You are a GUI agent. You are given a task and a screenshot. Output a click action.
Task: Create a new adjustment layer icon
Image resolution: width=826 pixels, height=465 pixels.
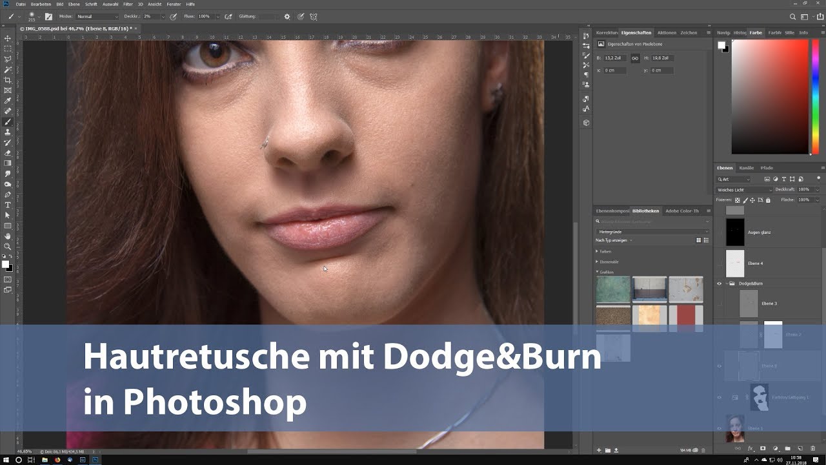[x=775, y=448]
